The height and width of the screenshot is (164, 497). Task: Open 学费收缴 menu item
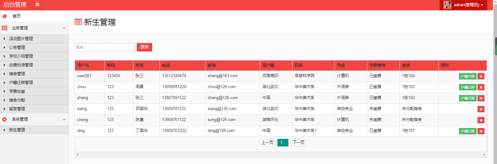[x=35, y=91]
